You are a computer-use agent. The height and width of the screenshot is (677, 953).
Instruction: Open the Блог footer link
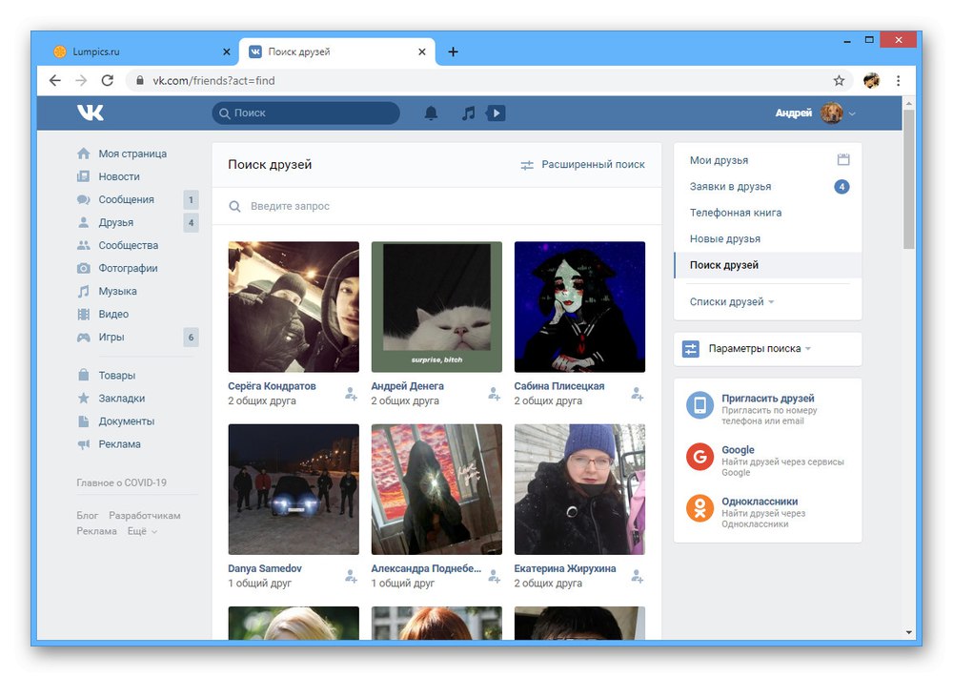click(x=88, y=515)
